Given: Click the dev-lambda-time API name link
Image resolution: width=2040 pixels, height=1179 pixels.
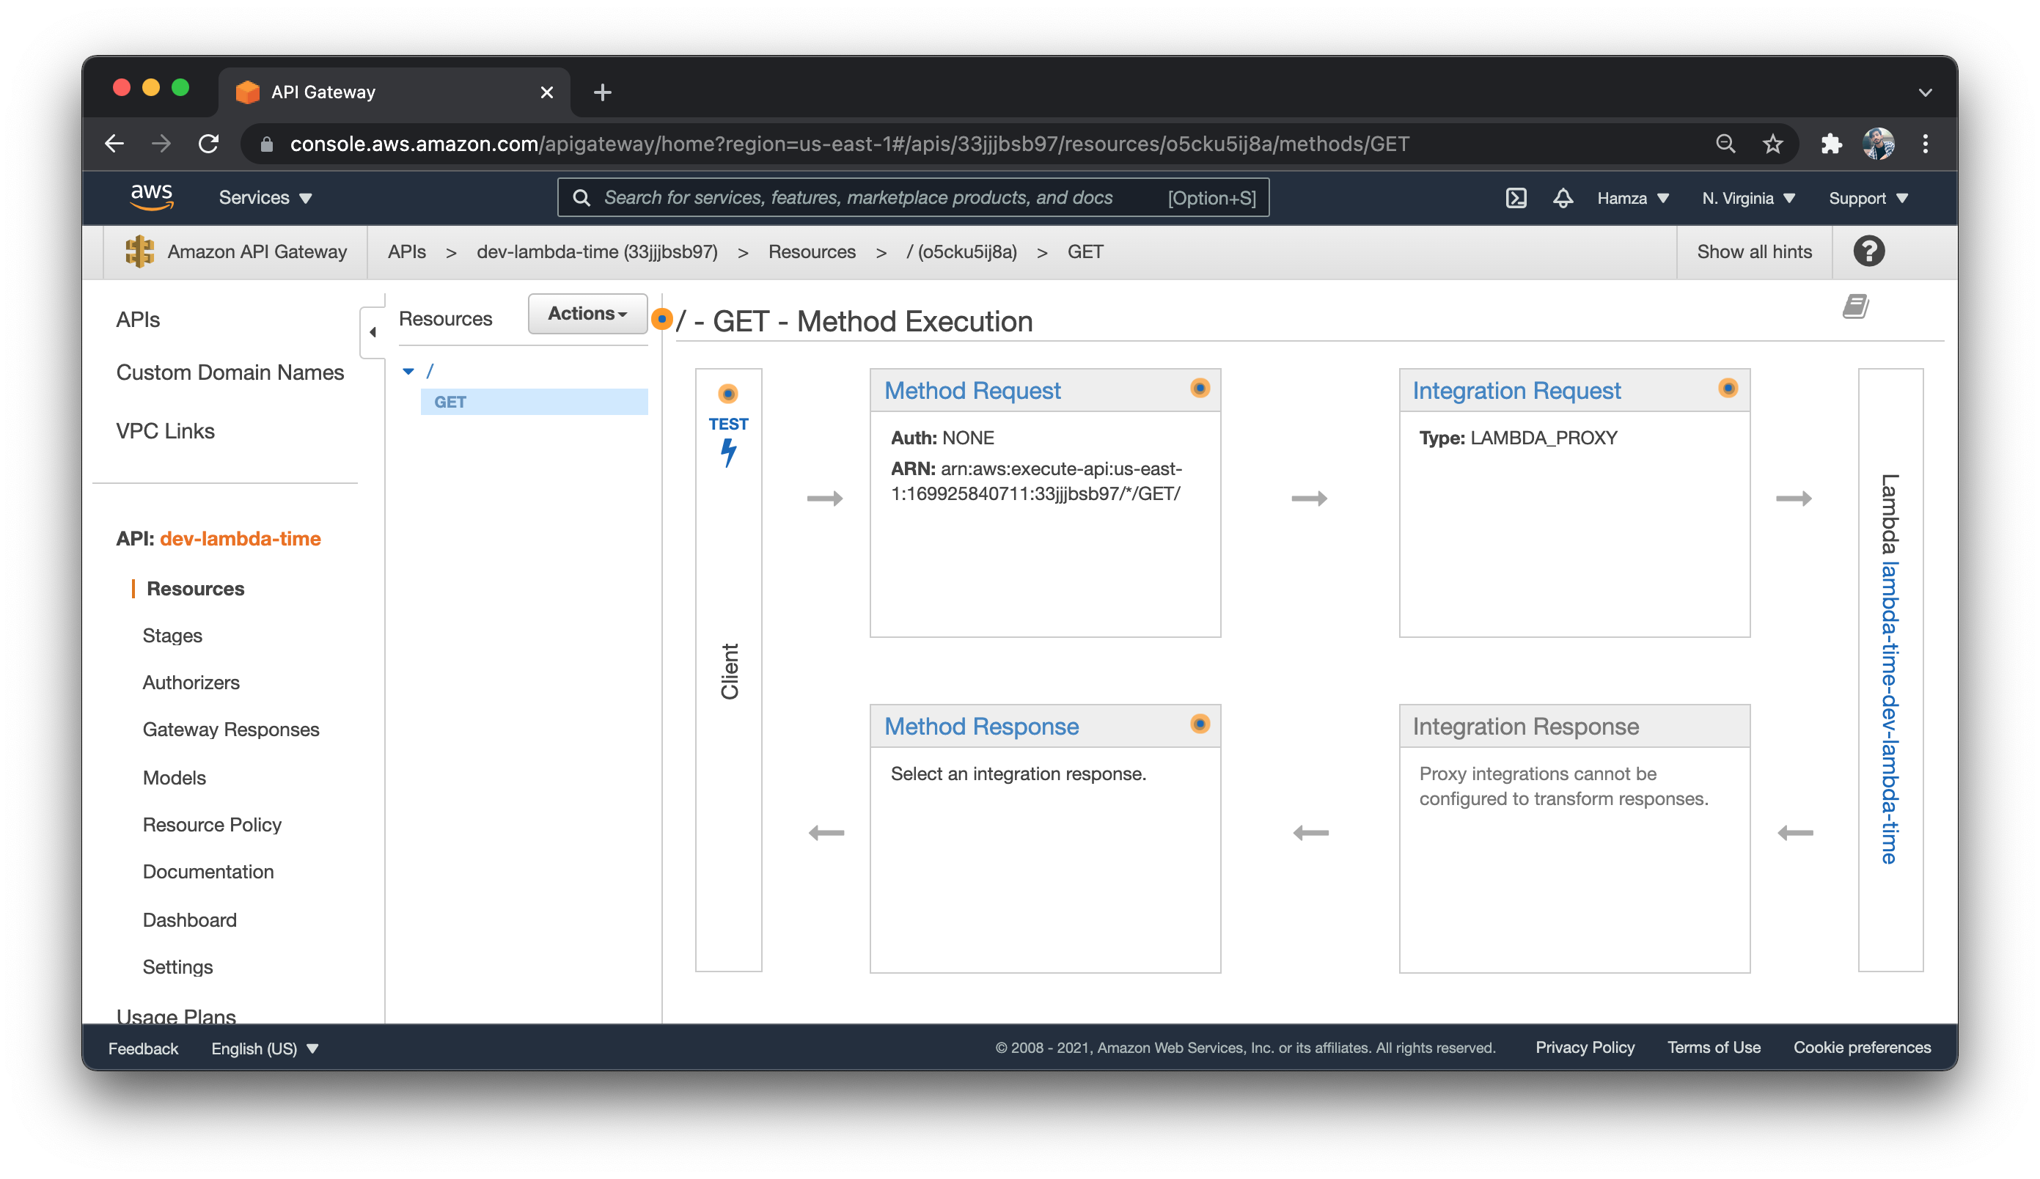Looking at the screenshot, I should pos(241,539).
